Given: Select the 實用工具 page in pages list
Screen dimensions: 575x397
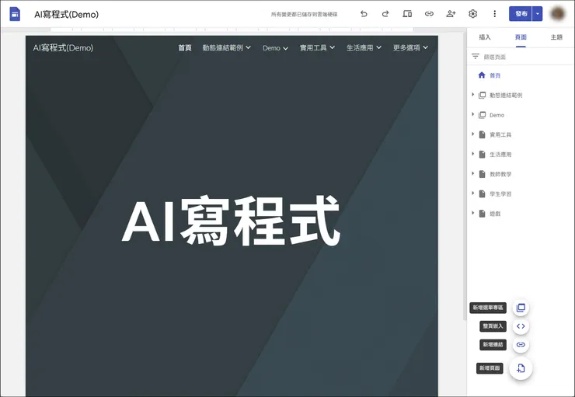Looking at the screenshot, I should click(500, 135).
